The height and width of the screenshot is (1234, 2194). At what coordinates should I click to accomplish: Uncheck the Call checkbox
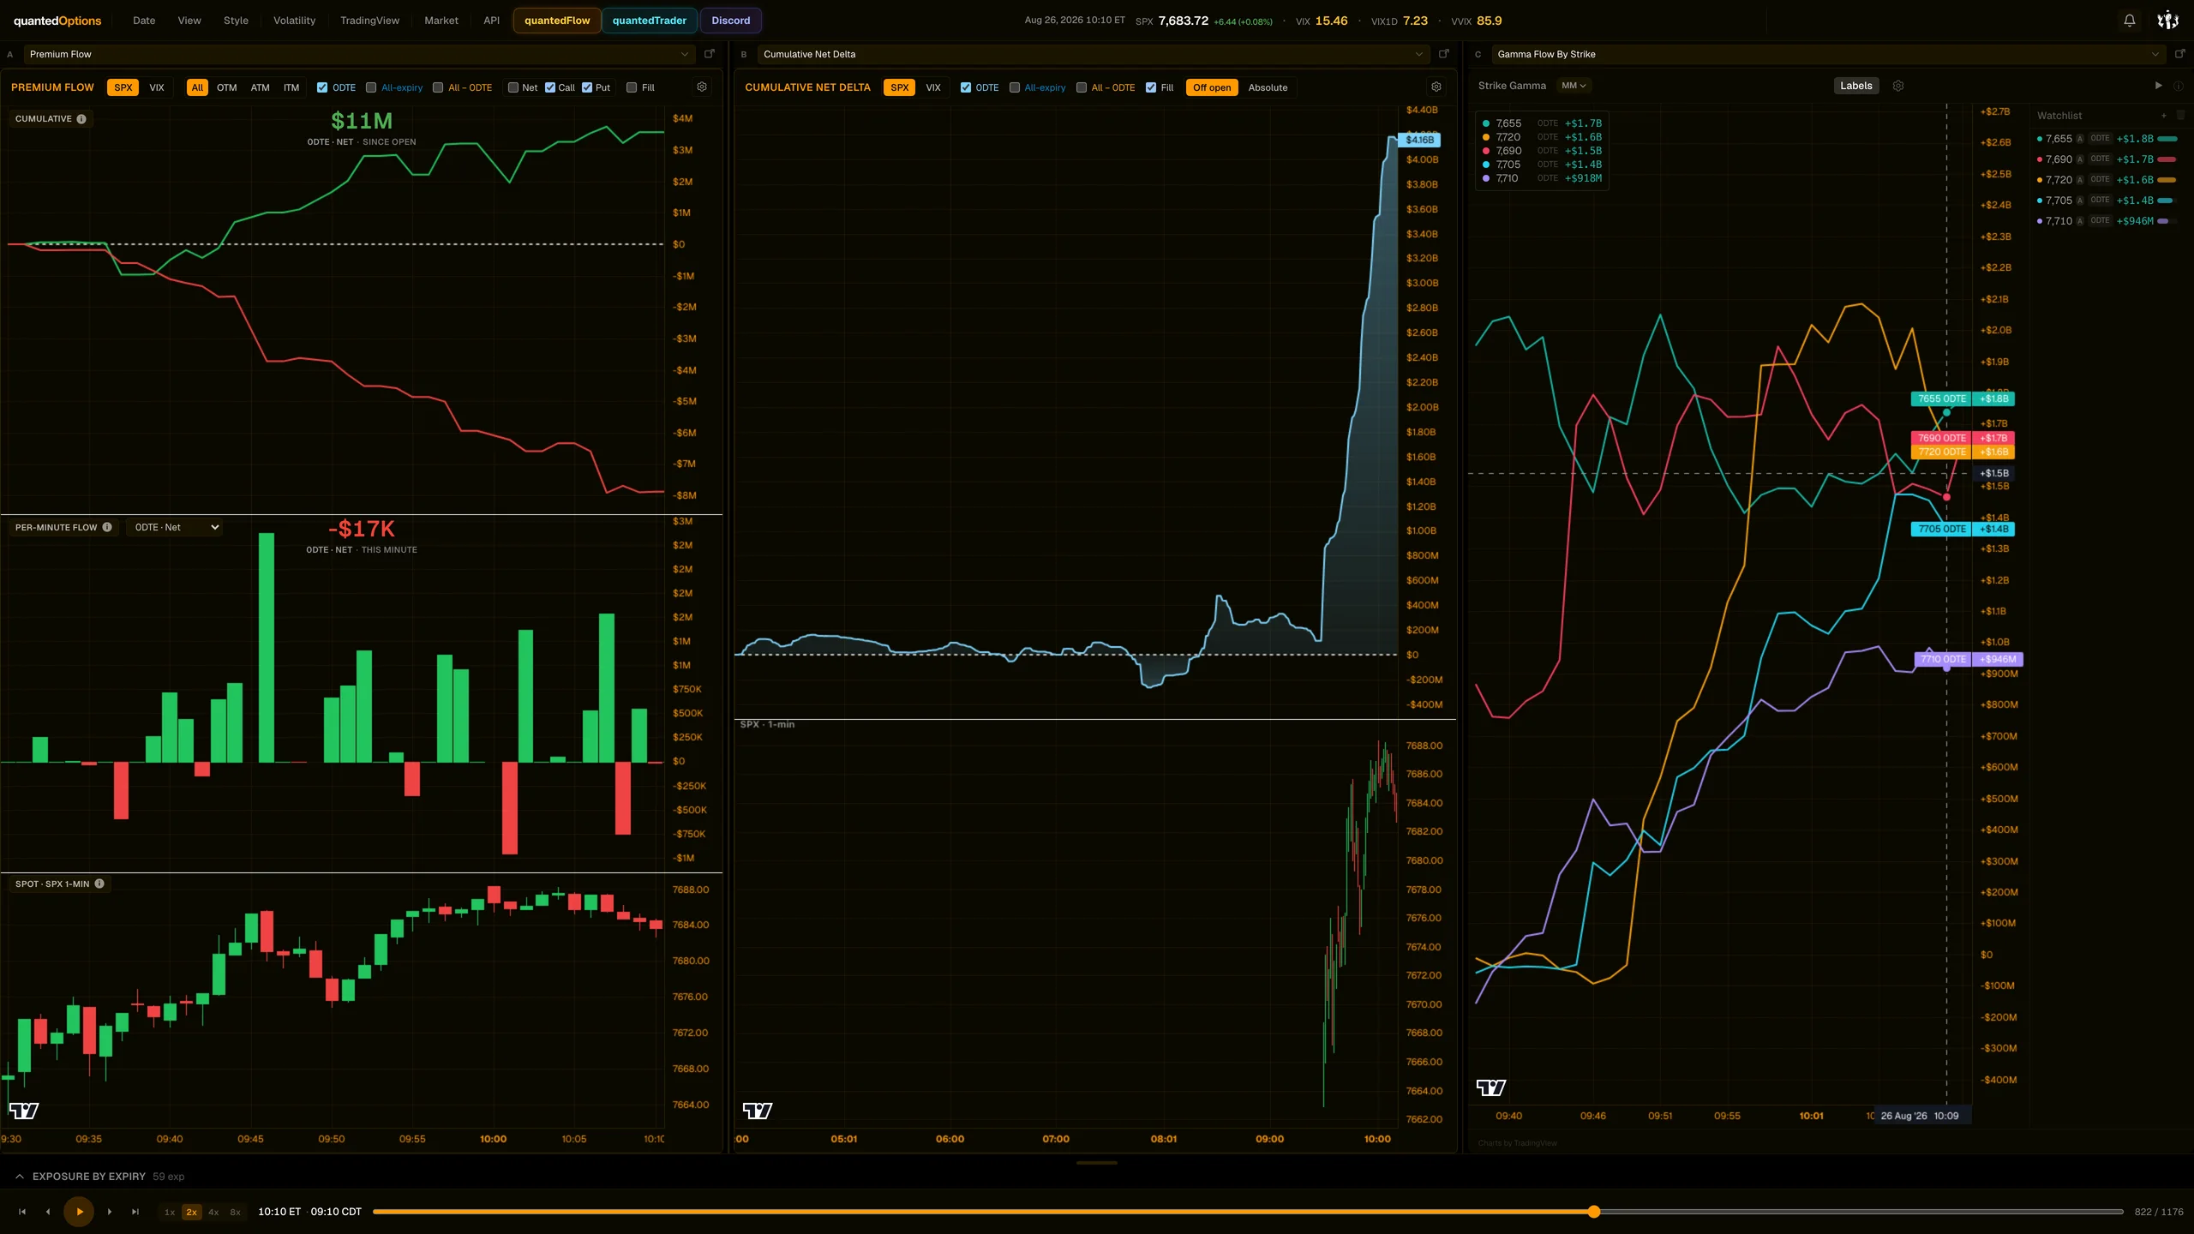click(550, 87)
